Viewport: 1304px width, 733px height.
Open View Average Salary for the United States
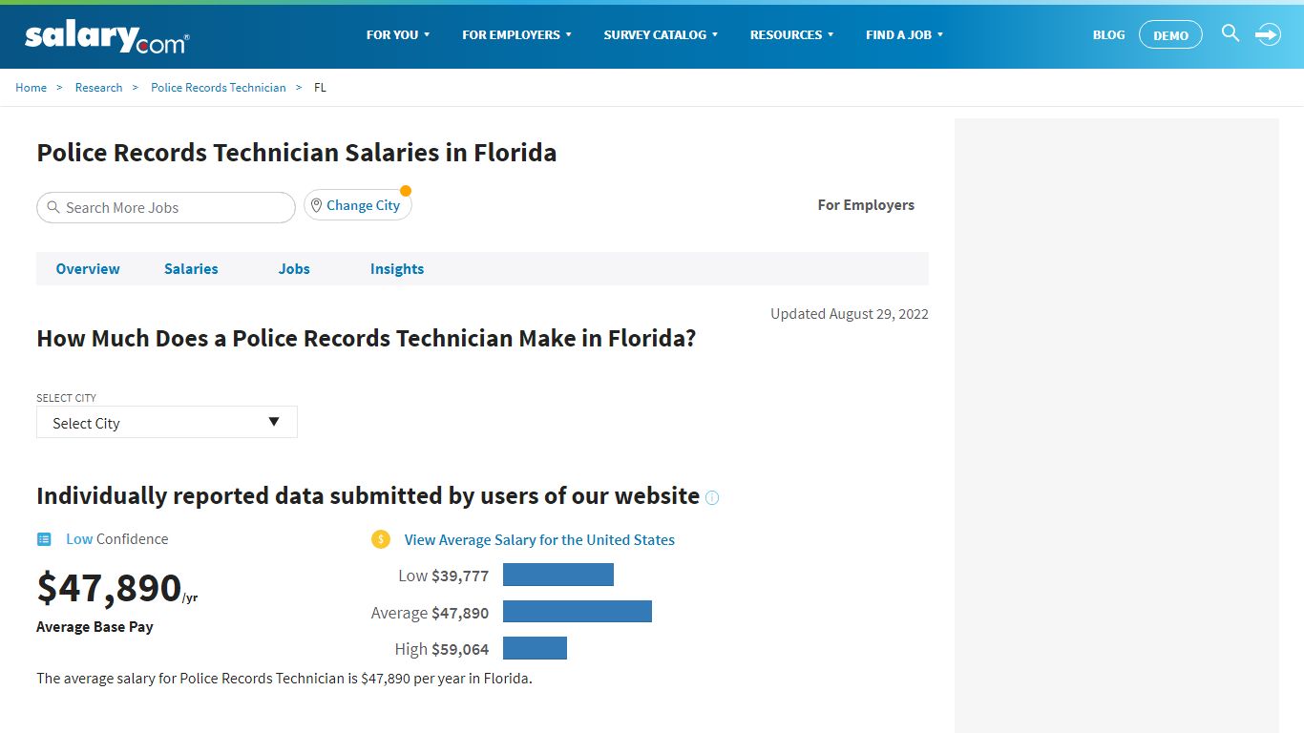pyautogui.click(x=539, y=540)
